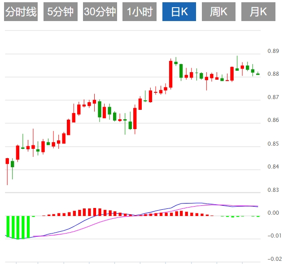Click the tall red candle breaking 0.88
The height and width of the screenshot is (264, 288).
click(171, 74)
